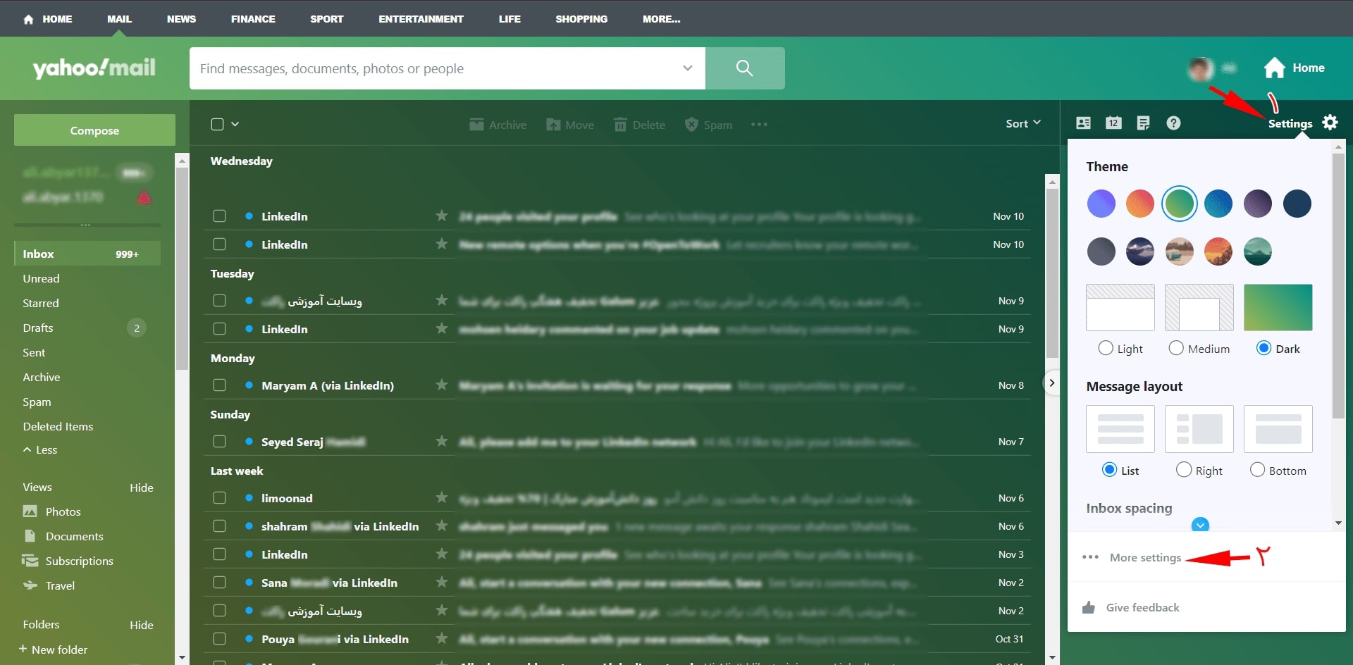Select the Right message layout radio

pyautogui.click(x=1184, y=470)
